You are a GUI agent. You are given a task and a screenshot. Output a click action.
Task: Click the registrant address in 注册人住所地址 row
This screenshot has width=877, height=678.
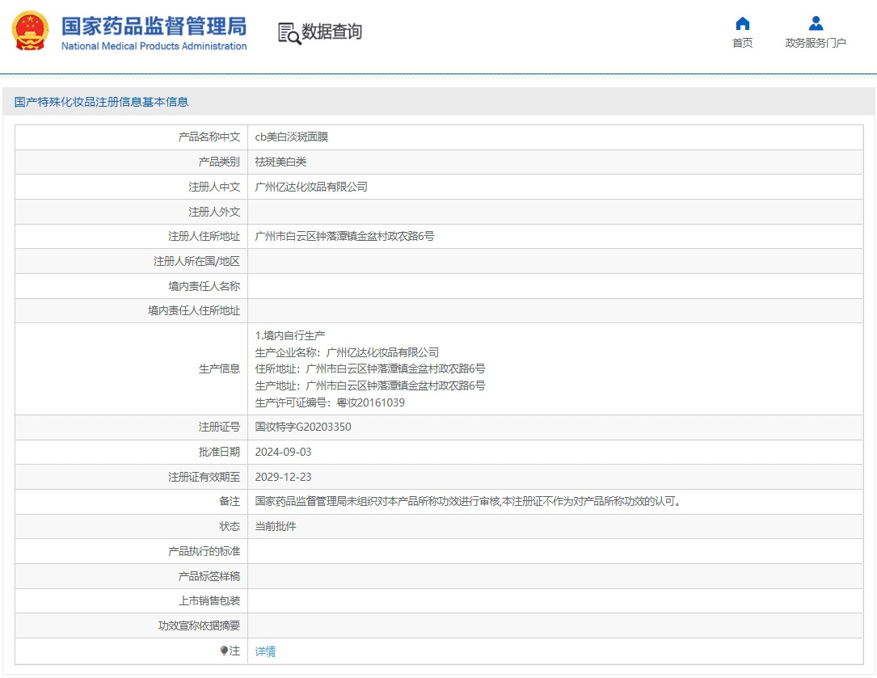344,237
